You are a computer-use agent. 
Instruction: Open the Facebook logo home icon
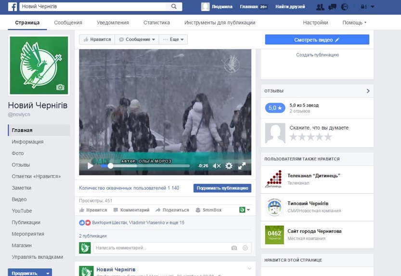13,7
